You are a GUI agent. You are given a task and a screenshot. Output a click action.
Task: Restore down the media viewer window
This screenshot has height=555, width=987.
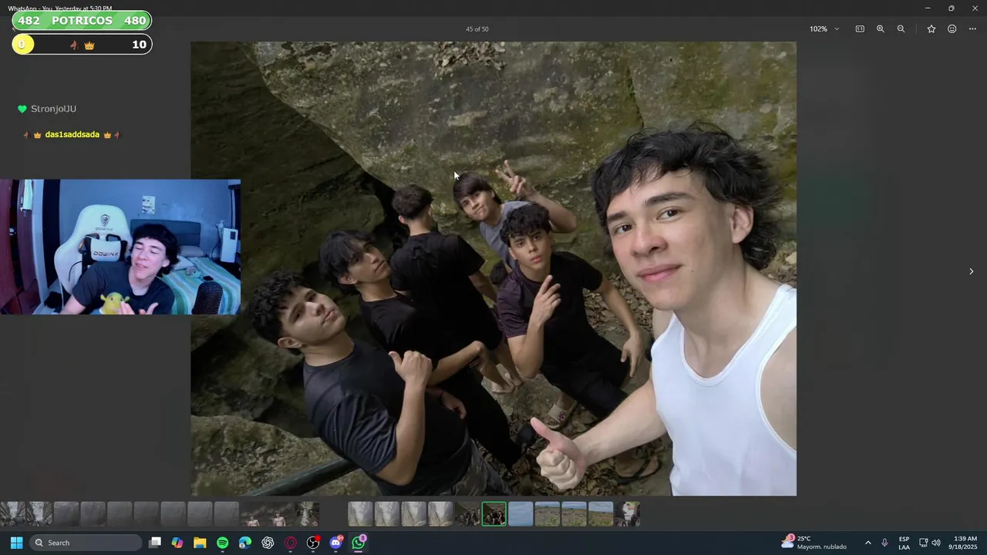pos(951,8)
